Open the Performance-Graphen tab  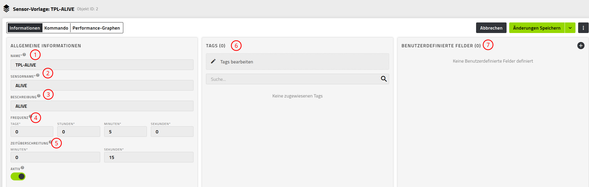96,28
